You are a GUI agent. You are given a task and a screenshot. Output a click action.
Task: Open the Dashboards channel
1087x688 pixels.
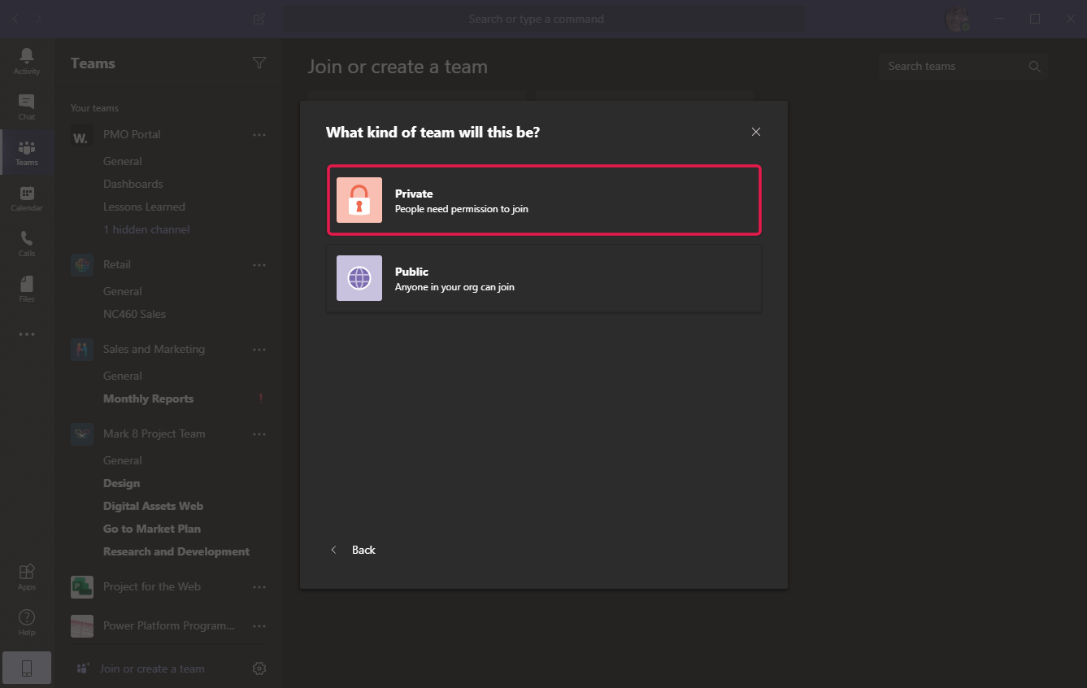(133, 184)
